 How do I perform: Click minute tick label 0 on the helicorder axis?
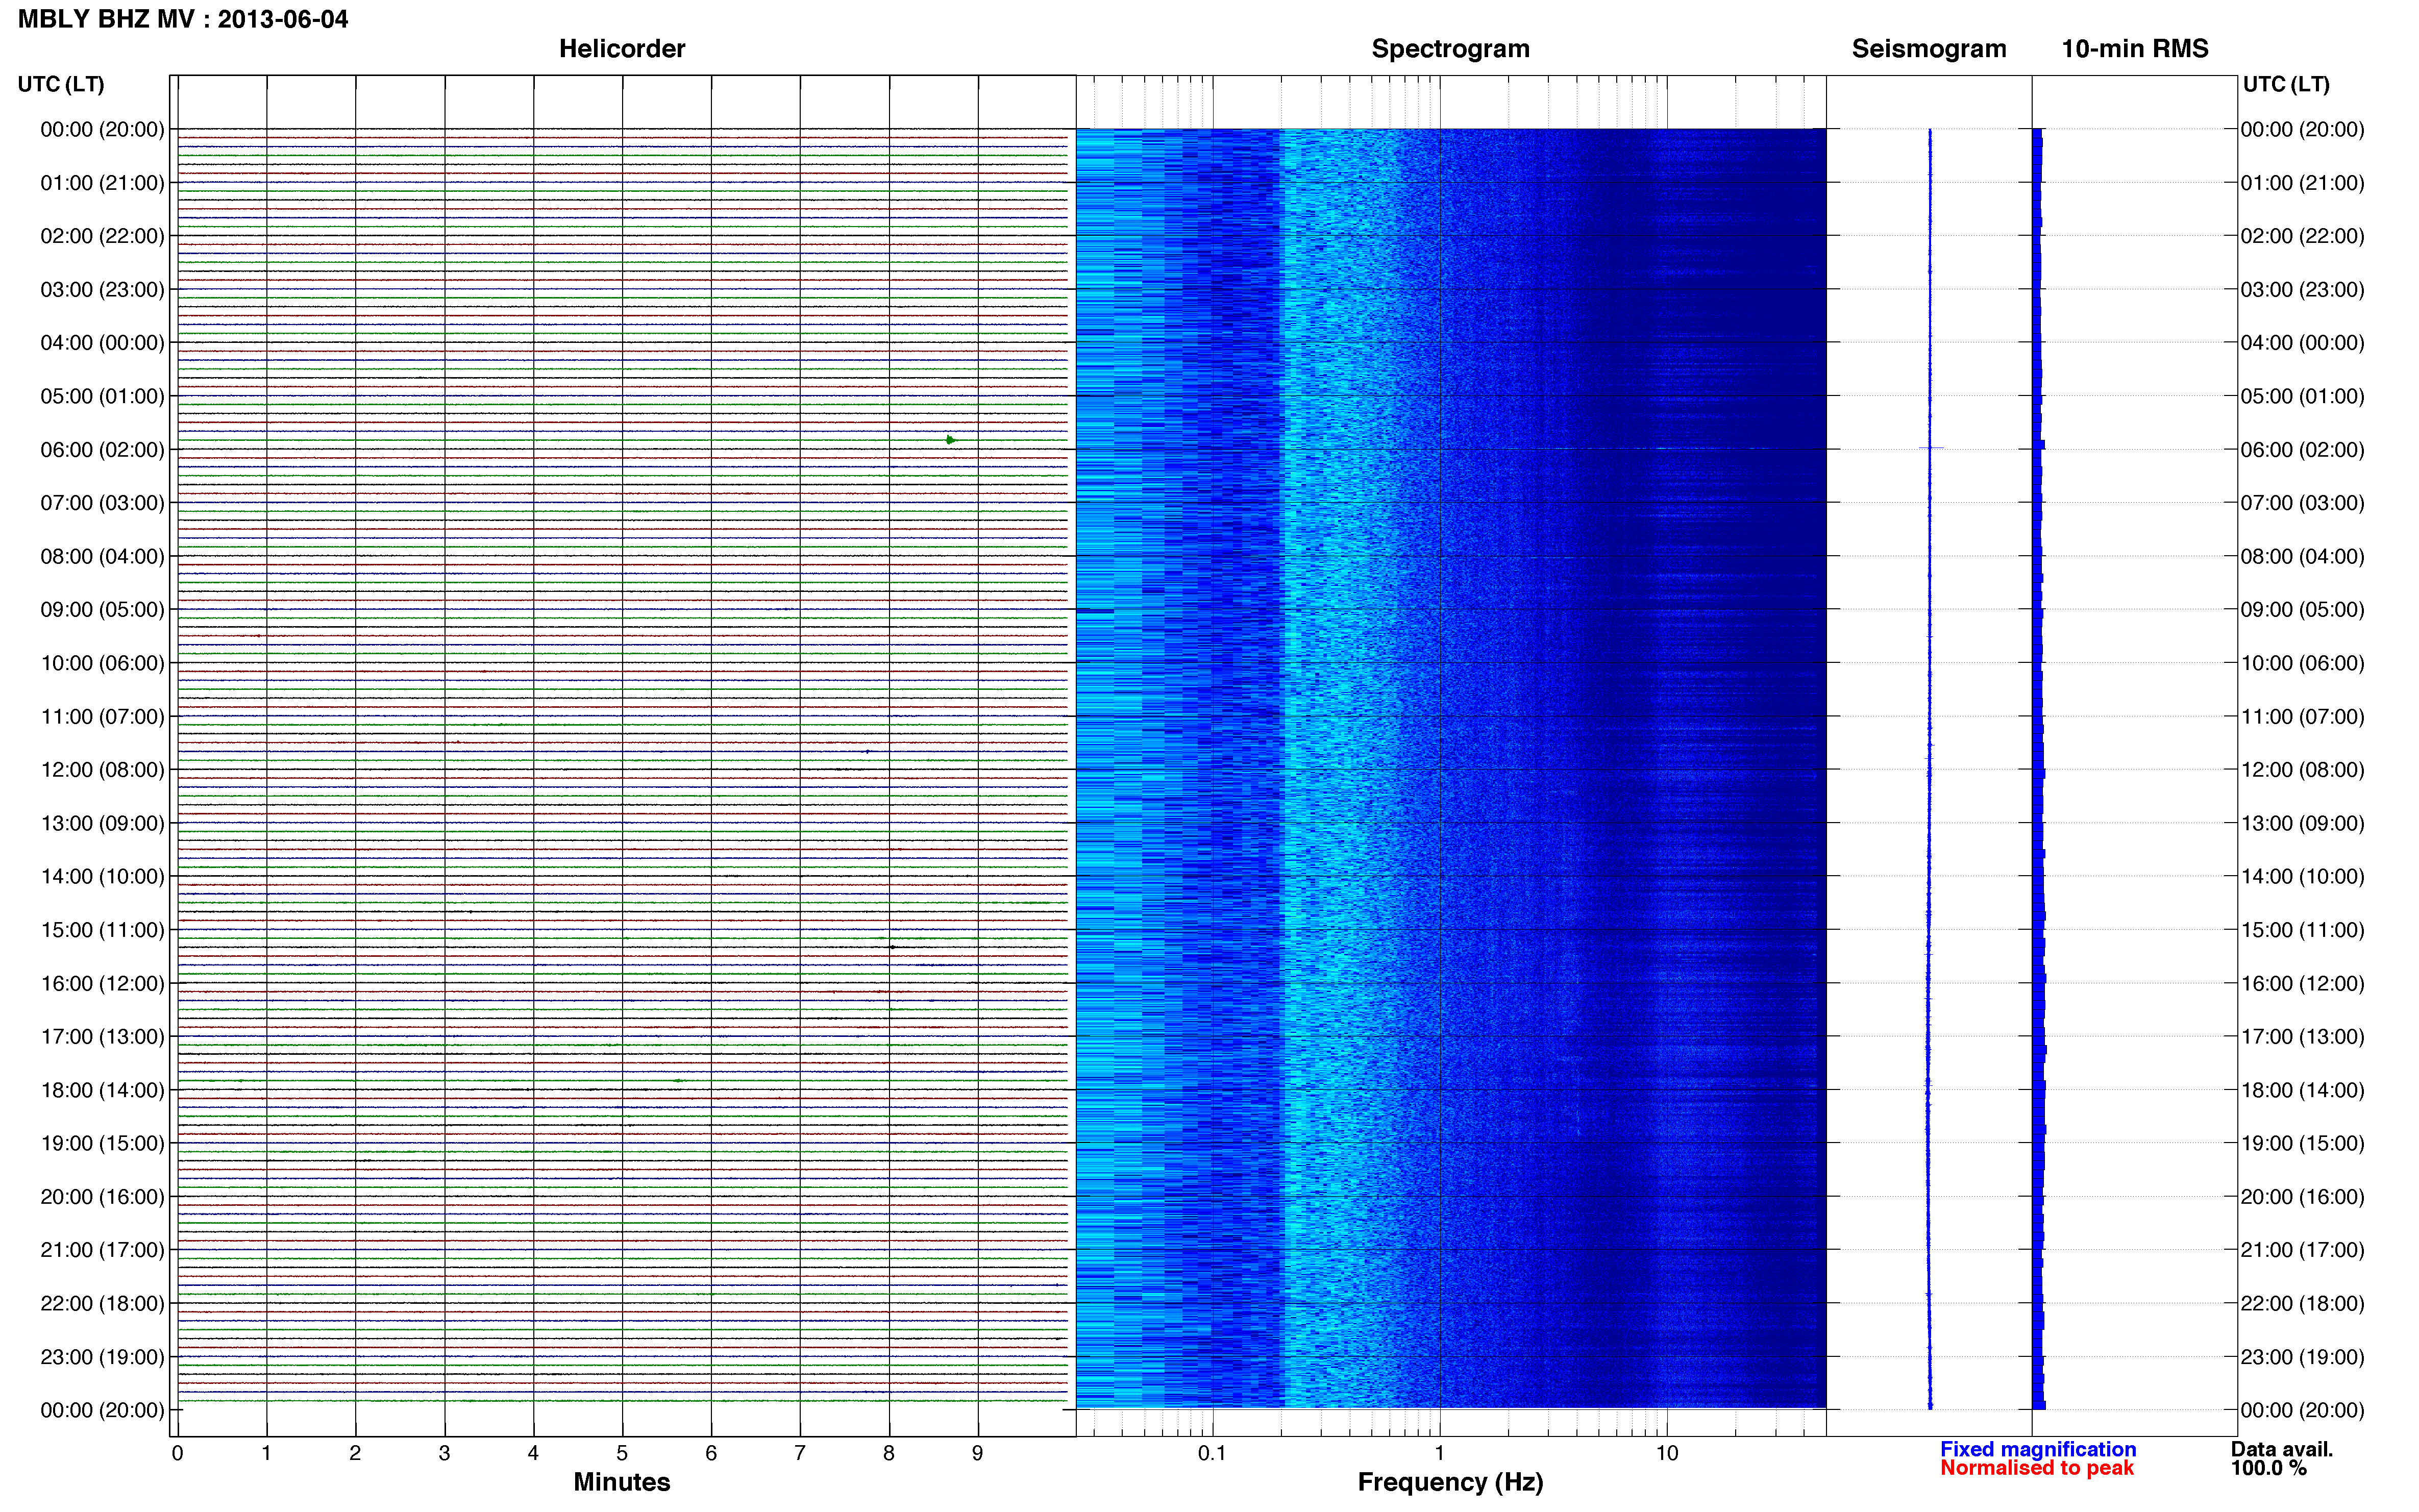tap(177, 1453)
